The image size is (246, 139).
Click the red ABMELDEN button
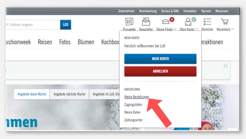160,71
